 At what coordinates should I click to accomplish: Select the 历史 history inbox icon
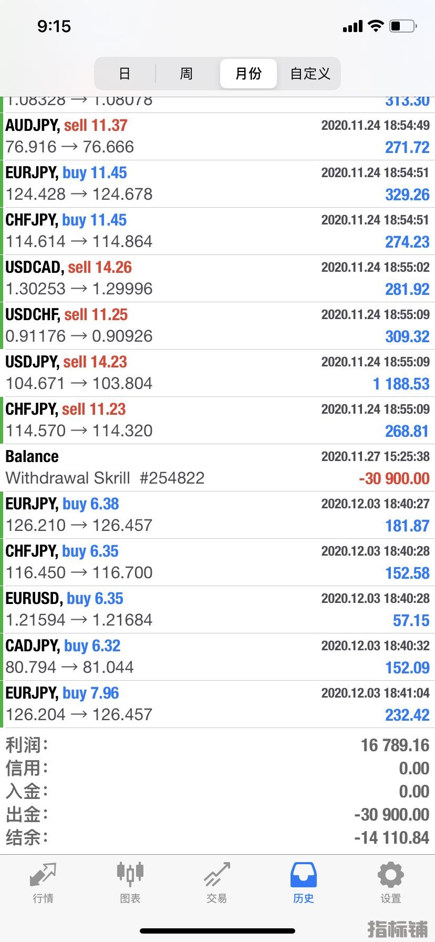[x=304, y=875]
